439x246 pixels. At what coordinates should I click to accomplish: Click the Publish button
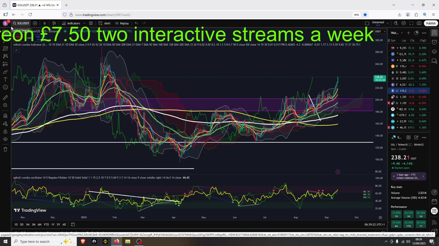click(x=431, y=23)
